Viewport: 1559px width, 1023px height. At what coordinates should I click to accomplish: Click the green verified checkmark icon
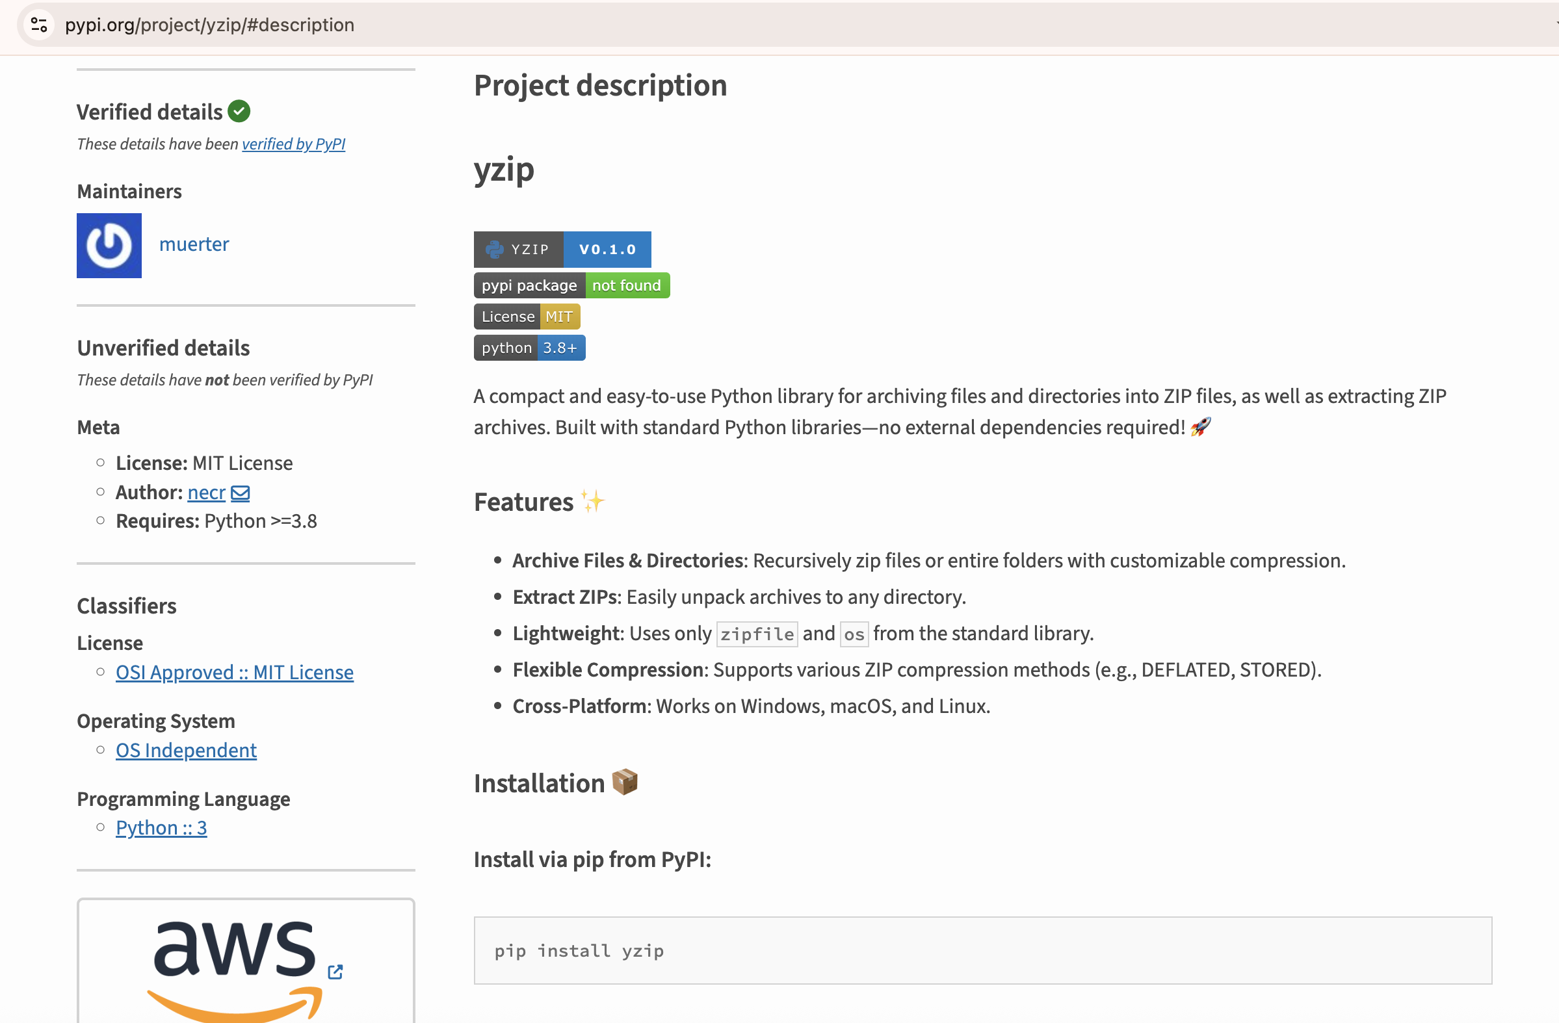pyautogui.click(x=239, y=111)
